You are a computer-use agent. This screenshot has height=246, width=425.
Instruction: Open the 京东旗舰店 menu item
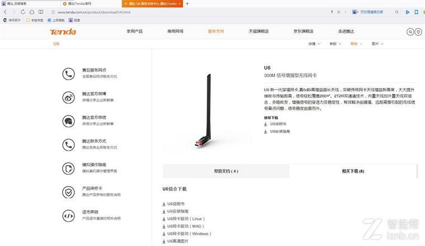tap(303, 31)
